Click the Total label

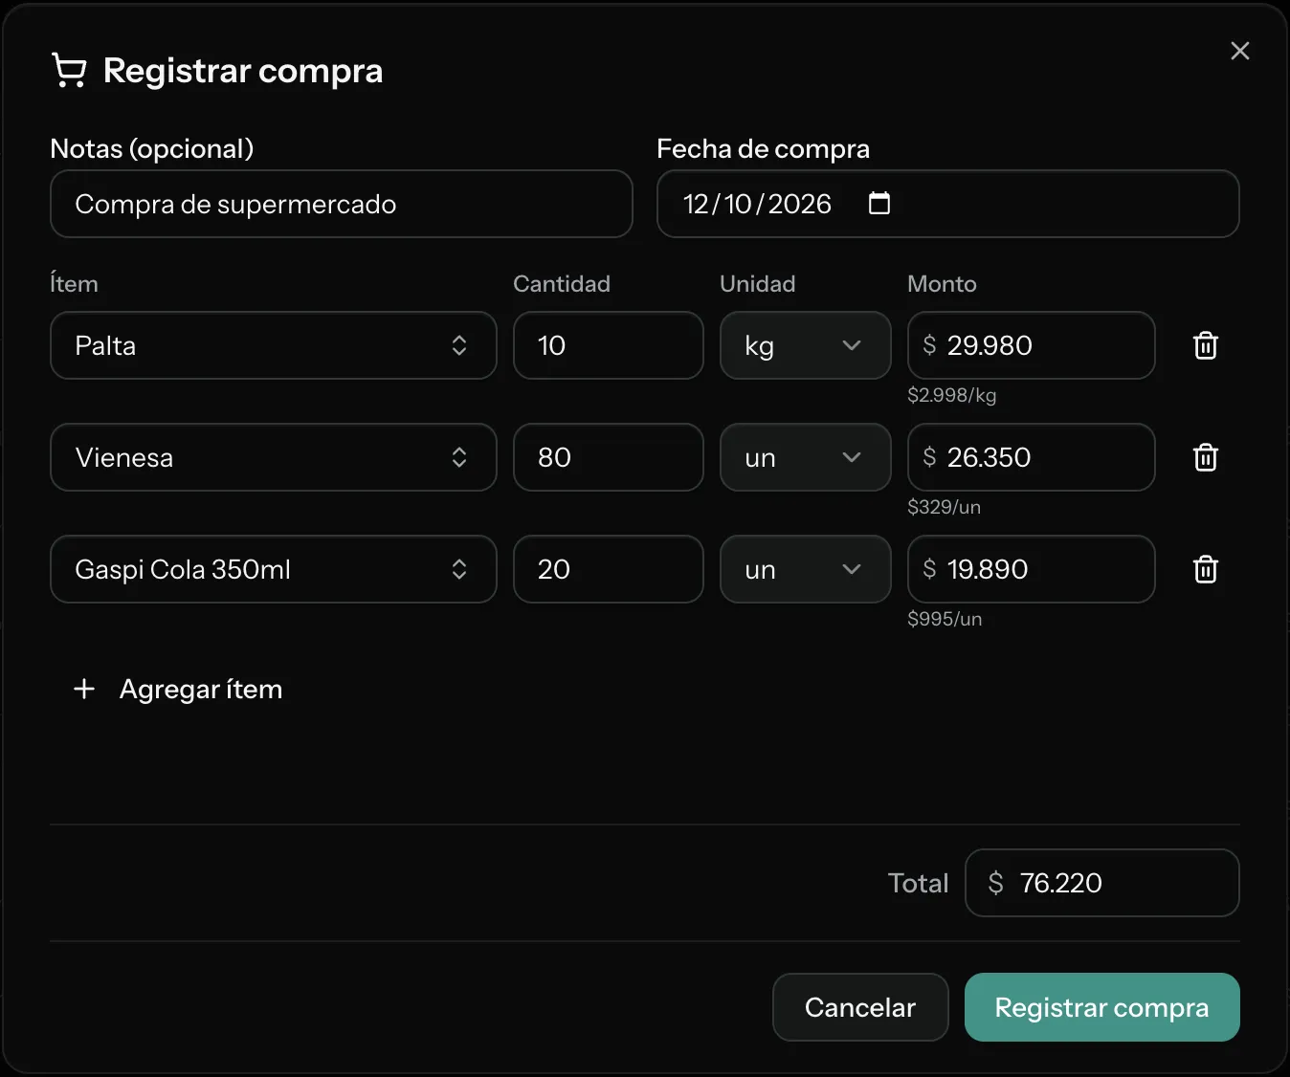pyautogui.click(x=919, y=883)
